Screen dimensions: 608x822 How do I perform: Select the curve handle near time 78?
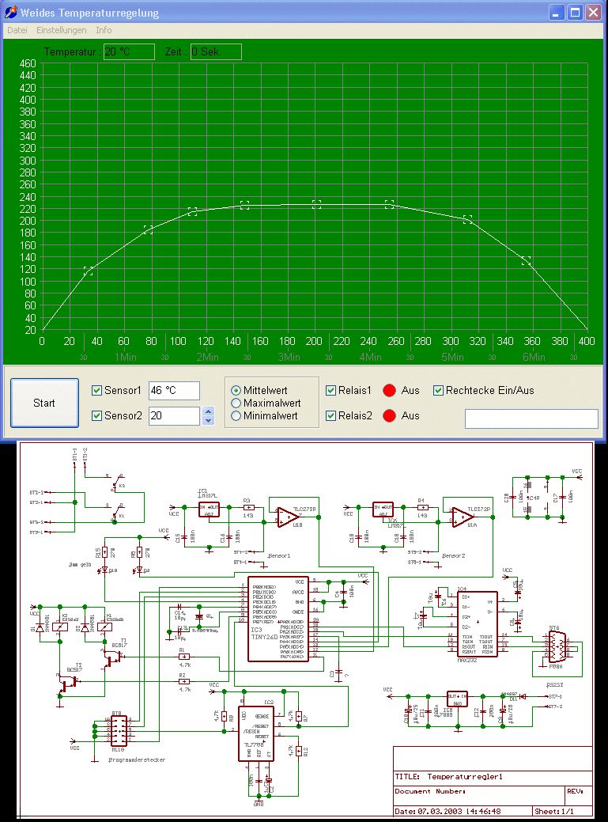tap(148, 229)
